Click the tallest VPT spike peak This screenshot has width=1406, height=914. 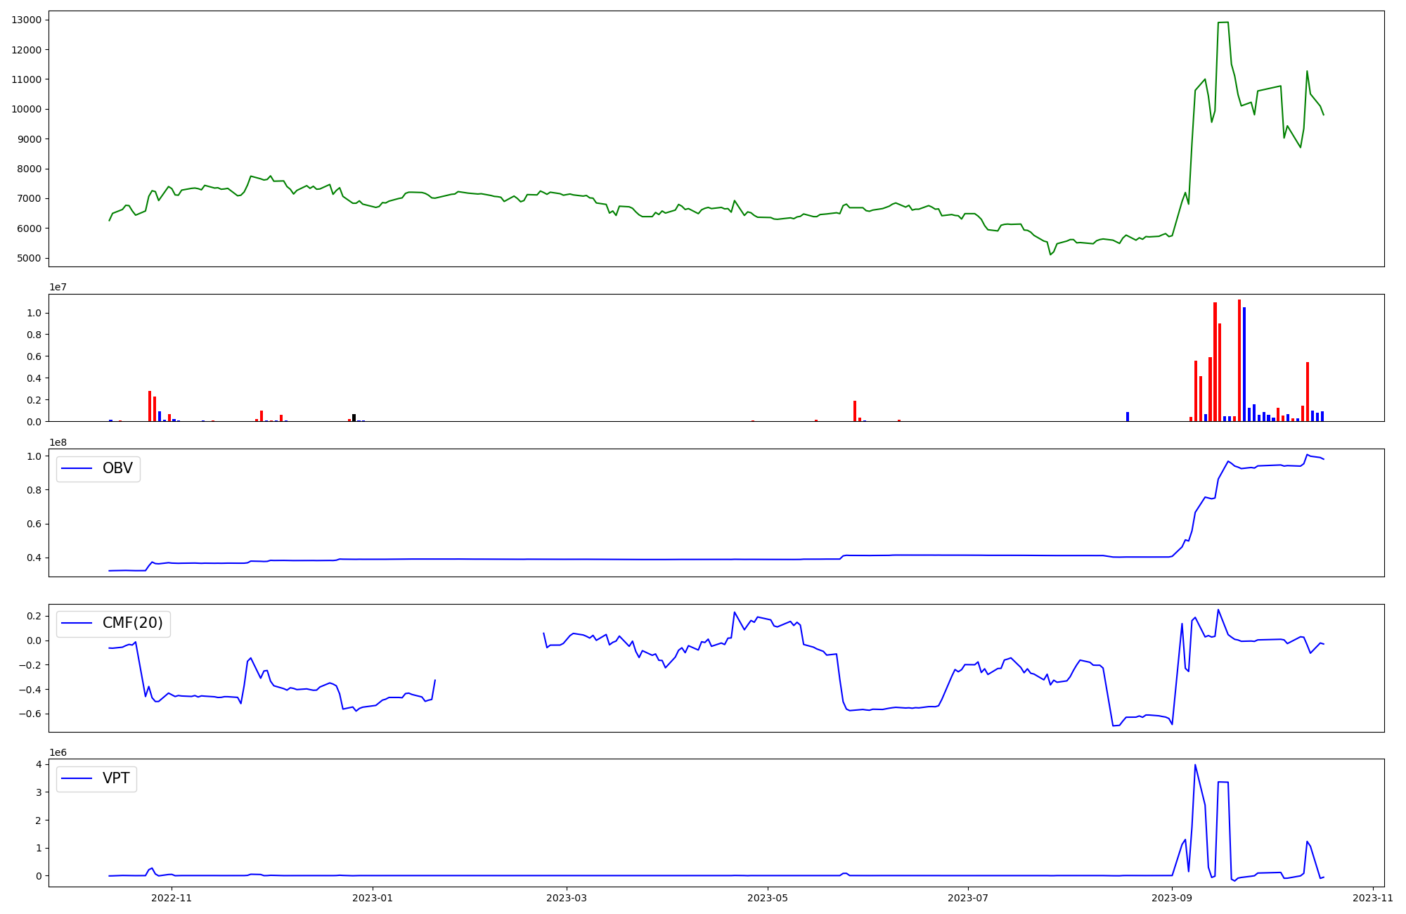point(1195,766)
